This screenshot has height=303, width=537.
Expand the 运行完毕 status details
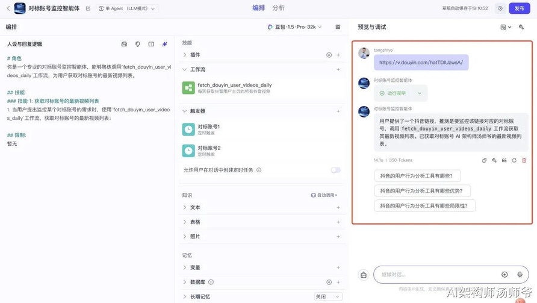(x=420, y=93)
